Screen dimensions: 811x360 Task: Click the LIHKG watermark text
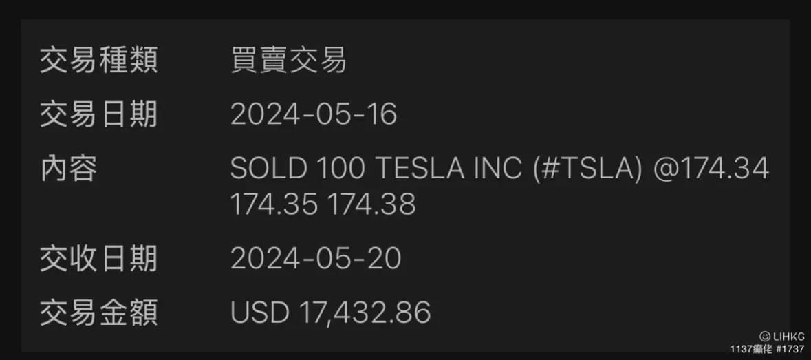[x=788, y=337]
